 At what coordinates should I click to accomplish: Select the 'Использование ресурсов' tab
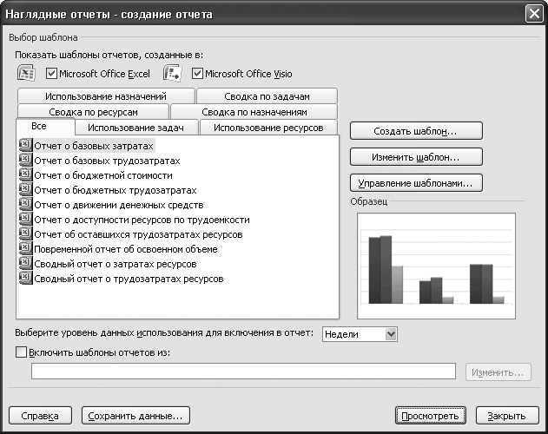(267, 128)
